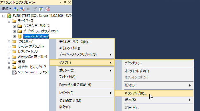The width and height of the screenshot is (200, 111).
Task: Click the 統合サービス カタログ folder icon
Action: [14, 67]
